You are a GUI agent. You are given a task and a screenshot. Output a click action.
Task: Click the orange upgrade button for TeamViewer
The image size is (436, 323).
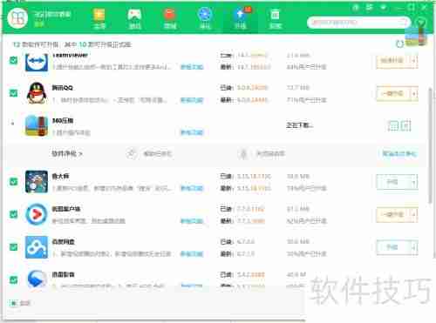pos(393,61)
